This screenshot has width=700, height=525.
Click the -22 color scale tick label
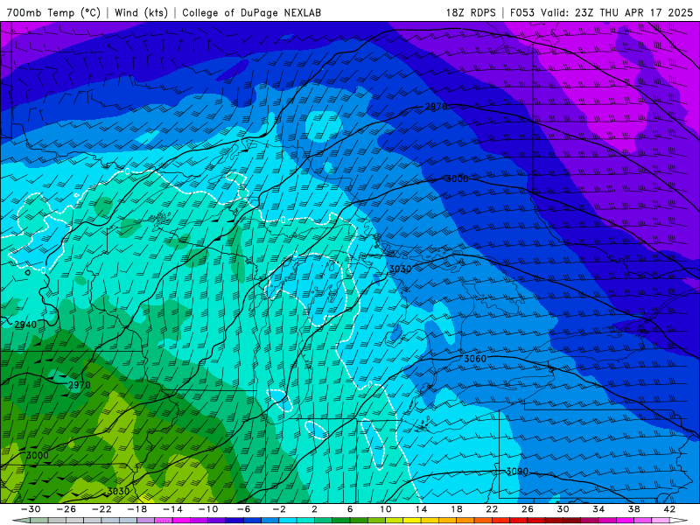(x=101, y=509)
